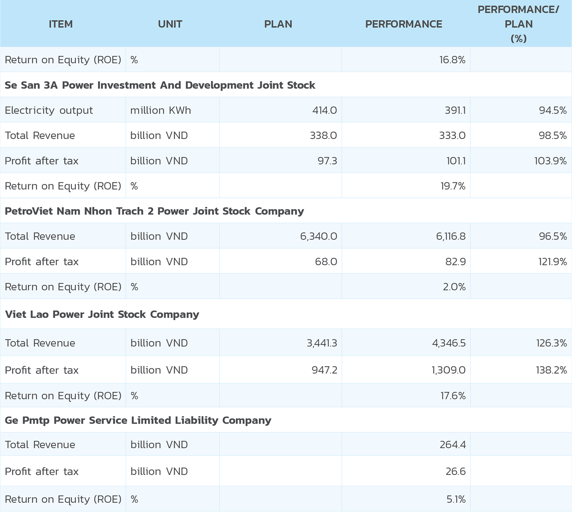Select the 19.7% ROE value
572x513 pixels.
453,186
